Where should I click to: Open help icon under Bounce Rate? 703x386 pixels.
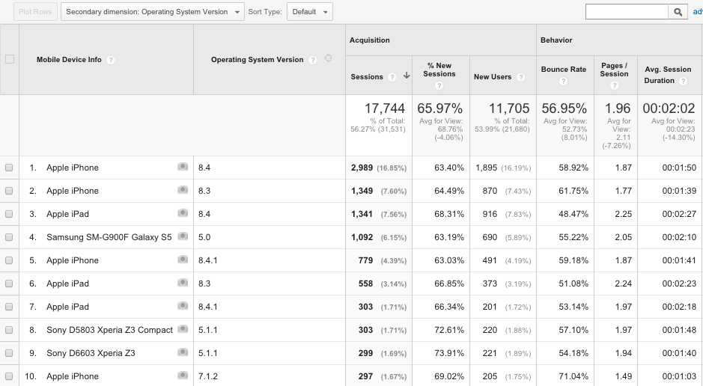click(564, 81)
